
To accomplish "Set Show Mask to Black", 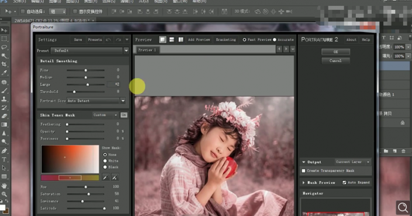I will pyautogui.click(x=105, y=167).
